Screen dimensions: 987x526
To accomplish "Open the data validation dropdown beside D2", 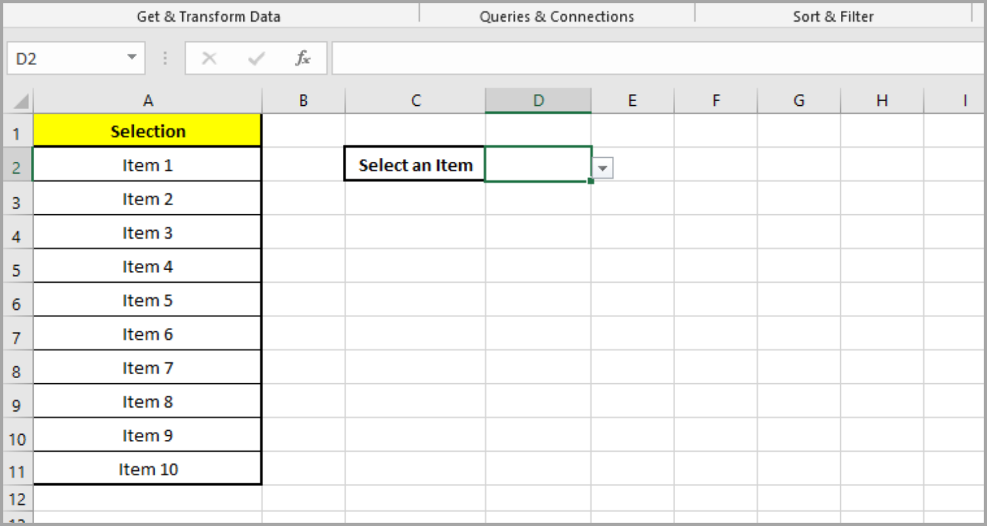I will click(603, 168).
